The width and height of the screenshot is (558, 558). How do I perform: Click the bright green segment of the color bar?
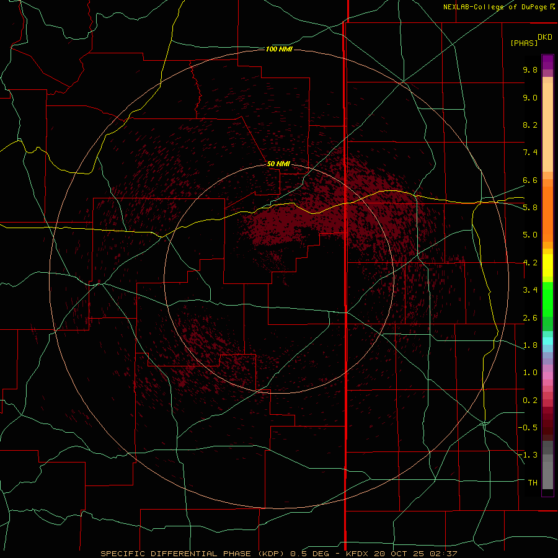pyautogui.click(x=547, y=299)
